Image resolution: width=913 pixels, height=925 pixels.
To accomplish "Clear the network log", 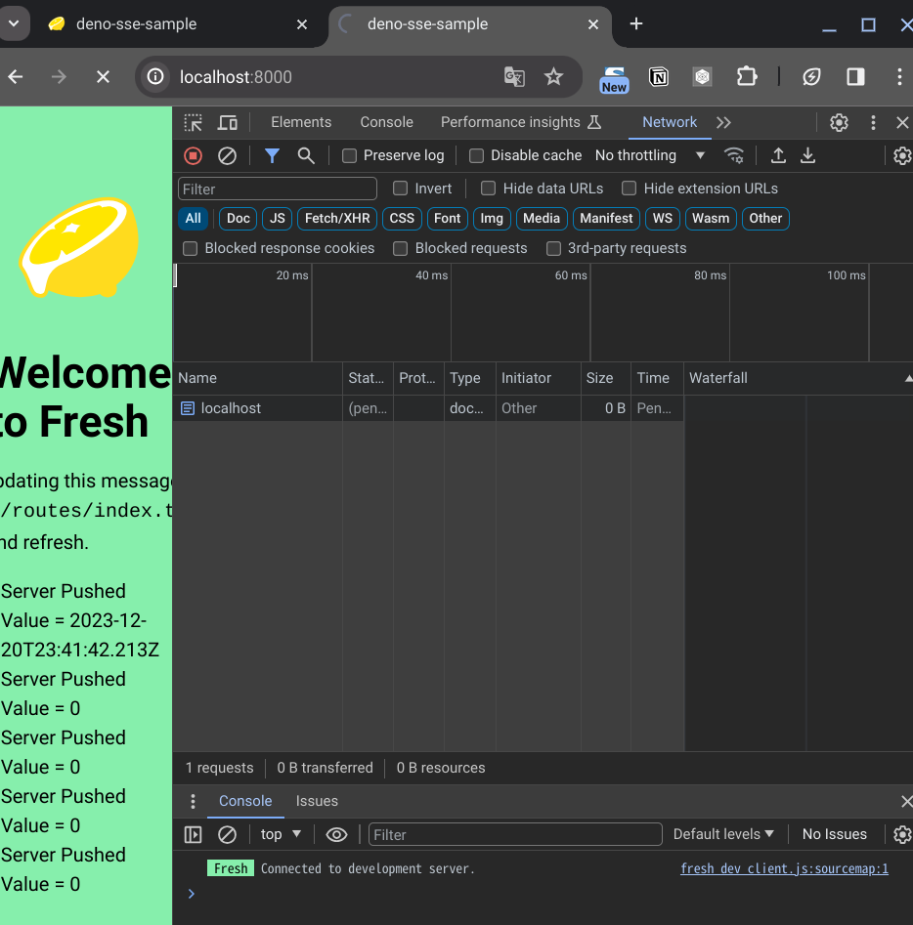I will click(x=227, y=155).
